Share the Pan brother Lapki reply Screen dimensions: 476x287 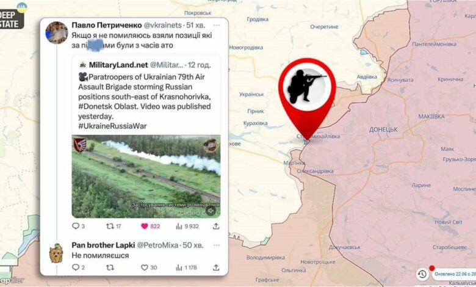coord(216,267)
